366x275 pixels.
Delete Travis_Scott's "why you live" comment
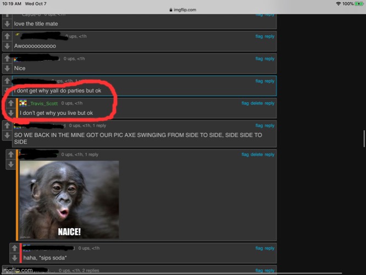point(257,103)
